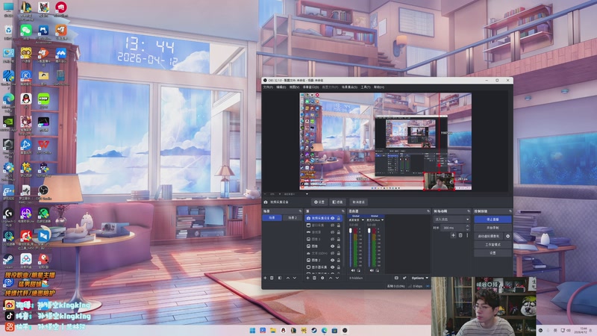The image size is (597, 336).
Task: Pop out the Audio Mixer dock
Action: tap(428, 211)
